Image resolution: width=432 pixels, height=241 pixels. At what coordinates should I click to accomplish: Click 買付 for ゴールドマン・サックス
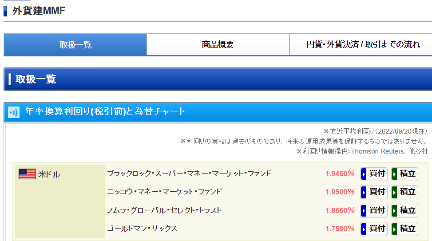pos(374,229)
